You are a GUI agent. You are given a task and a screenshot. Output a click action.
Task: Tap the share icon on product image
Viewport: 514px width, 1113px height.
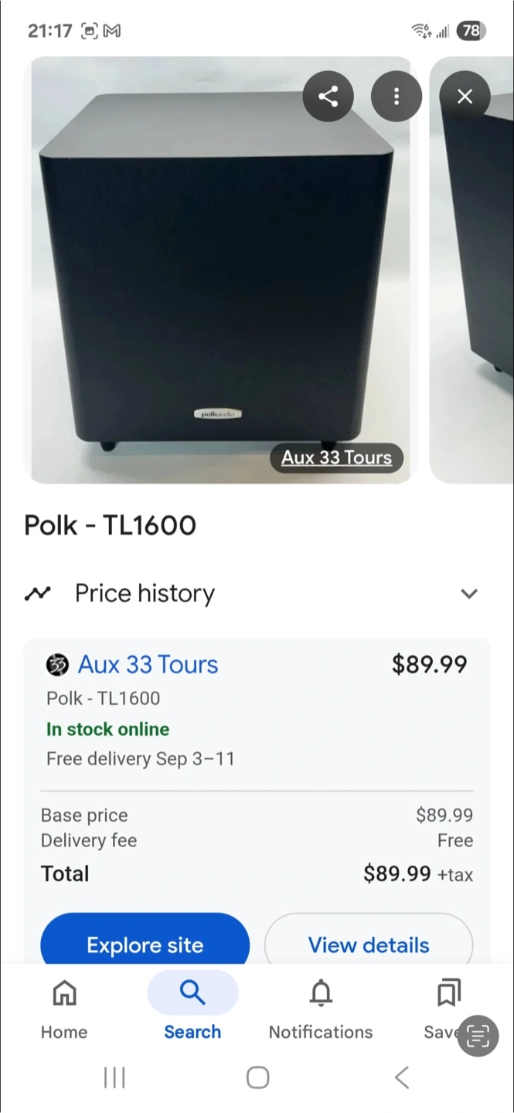[x=328, y=97]
